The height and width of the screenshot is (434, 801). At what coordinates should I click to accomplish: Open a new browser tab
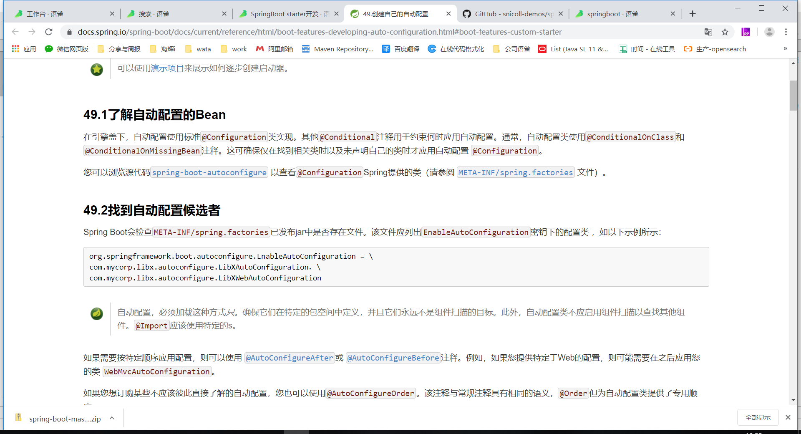coord(693,14)
